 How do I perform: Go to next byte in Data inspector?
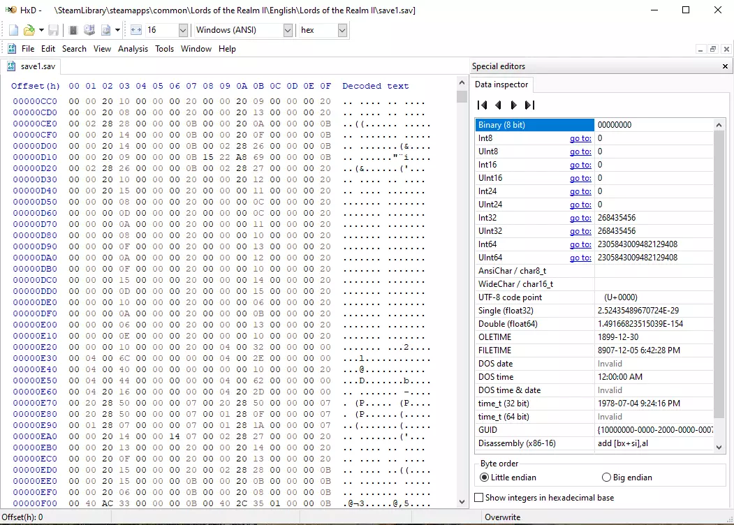pyautogui.click(x=513, y=105)
